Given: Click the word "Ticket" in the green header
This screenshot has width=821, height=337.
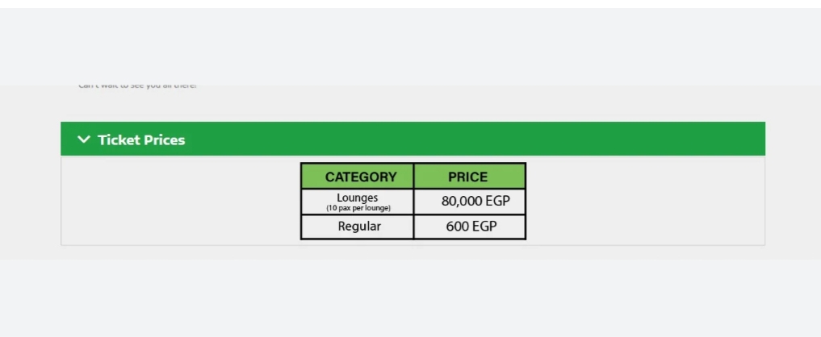Looking at the screenshot, I should click(x=117, y=139).
